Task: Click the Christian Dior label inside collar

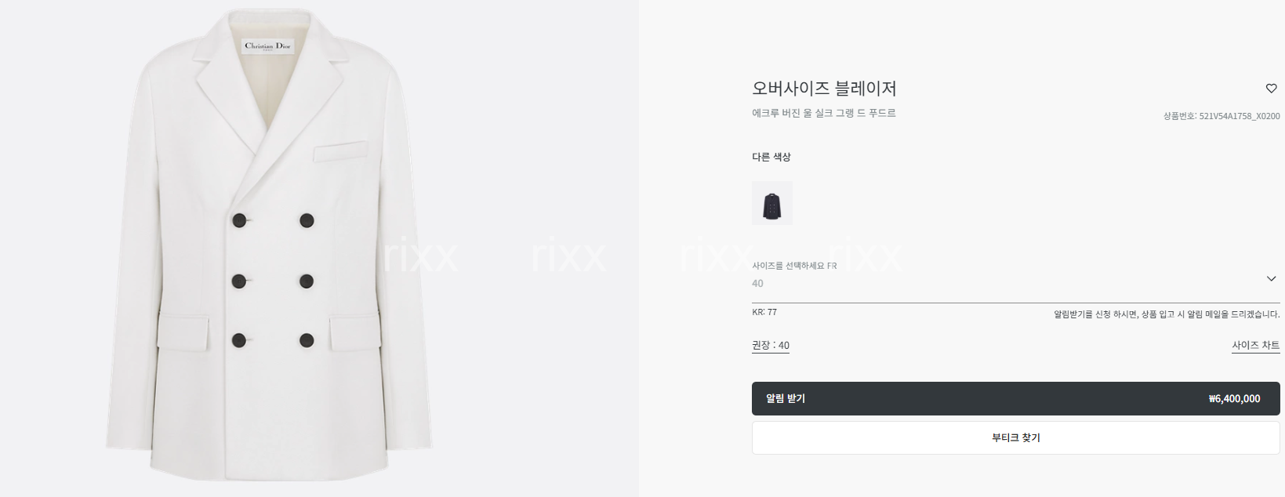Action: (x=267, y=45)
